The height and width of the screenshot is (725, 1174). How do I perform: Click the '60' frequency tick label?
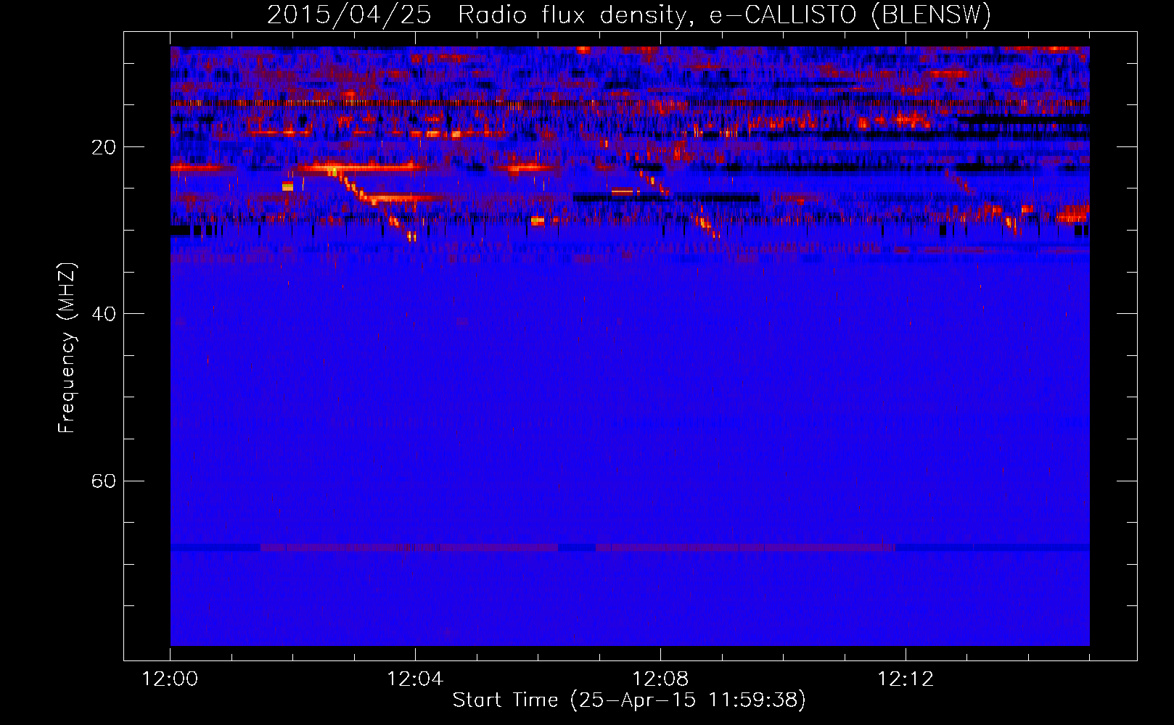(x=103, y=481)
